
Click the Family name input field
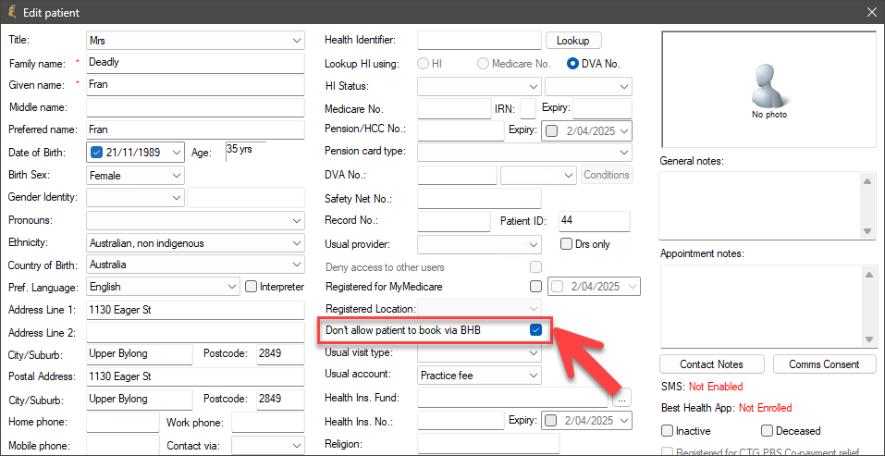(195, 63)
